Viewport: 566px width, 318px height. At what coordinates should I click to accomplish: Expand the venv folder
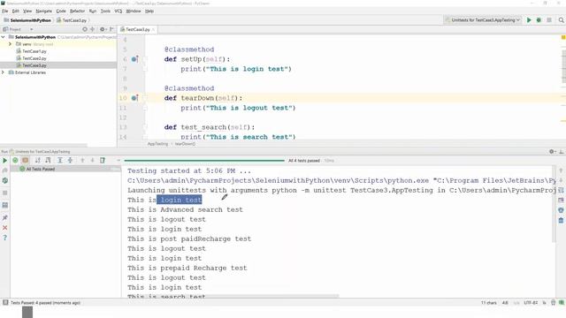tap(10, 44)
